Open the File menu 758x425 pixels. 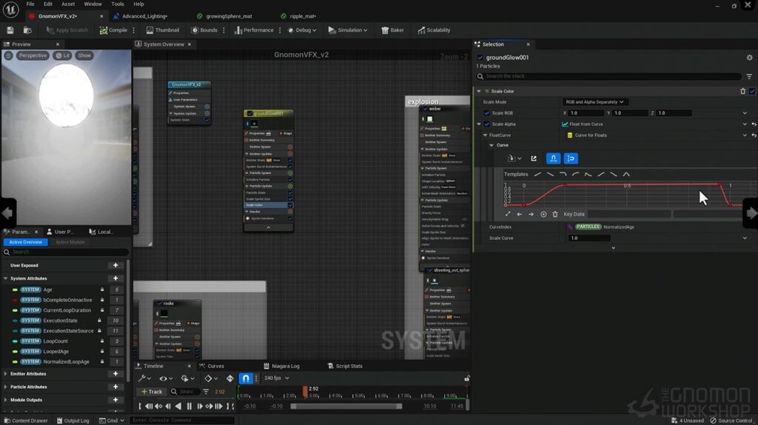pos(30,4)
